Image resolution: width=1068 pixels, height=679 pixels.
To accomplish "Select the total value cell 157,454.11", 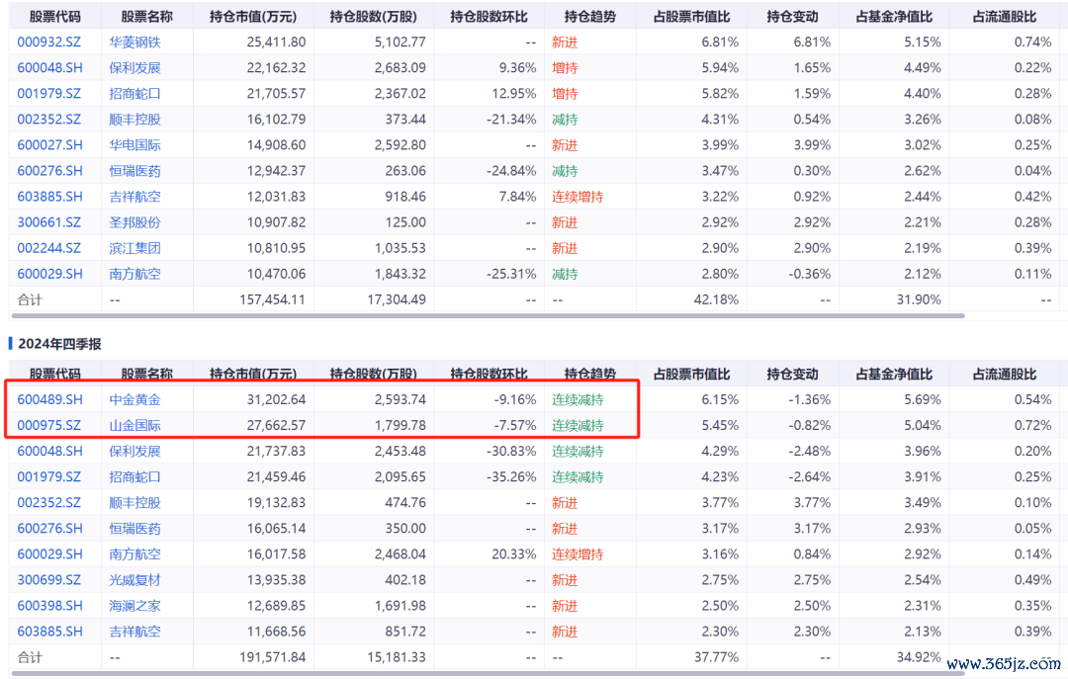I will pyautogui.click(x=273, y=299).
